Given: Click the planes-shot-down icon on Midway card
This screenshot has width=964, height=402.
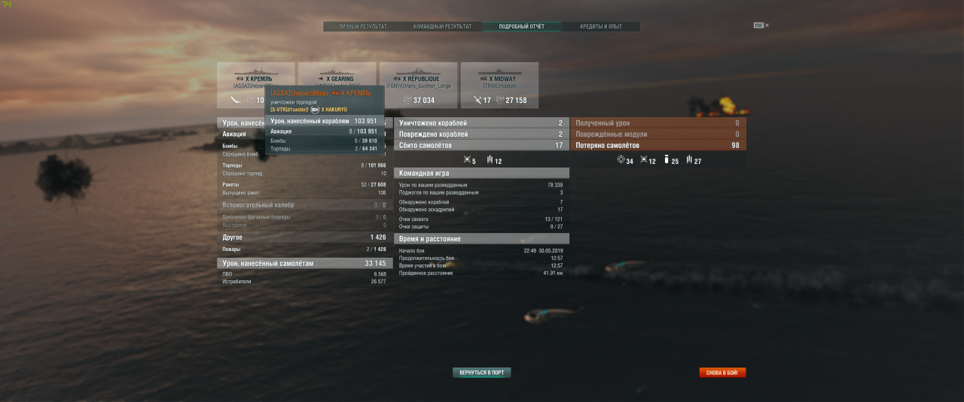Looking at the screenshot, I should click(477, 100).
